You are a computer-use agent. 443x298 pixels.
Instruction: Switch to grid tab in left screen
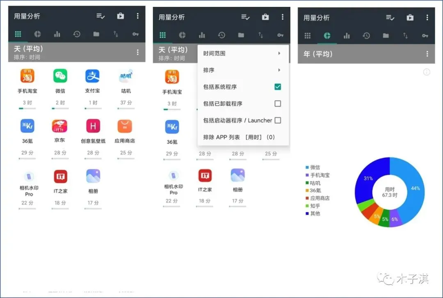coord(18,34)
